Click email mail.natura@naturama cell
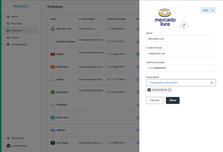This screenshot has width=223, height=152. (91, 80)
